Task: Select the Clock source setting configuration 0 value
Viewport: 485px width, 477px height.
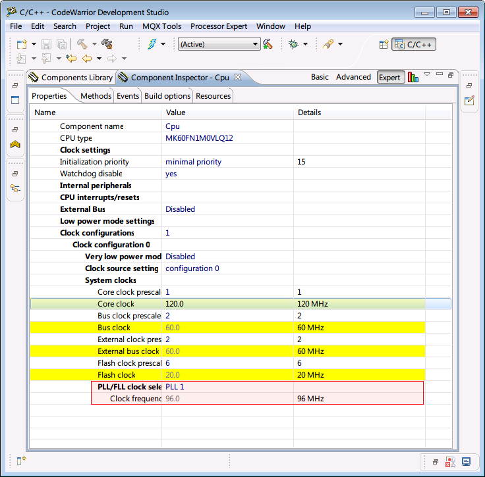Action: [192, 268]
